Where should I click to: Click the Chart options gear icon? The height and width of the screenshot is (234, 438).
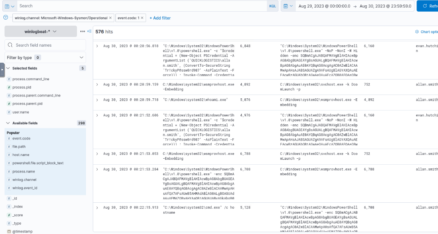coord(417,32)
